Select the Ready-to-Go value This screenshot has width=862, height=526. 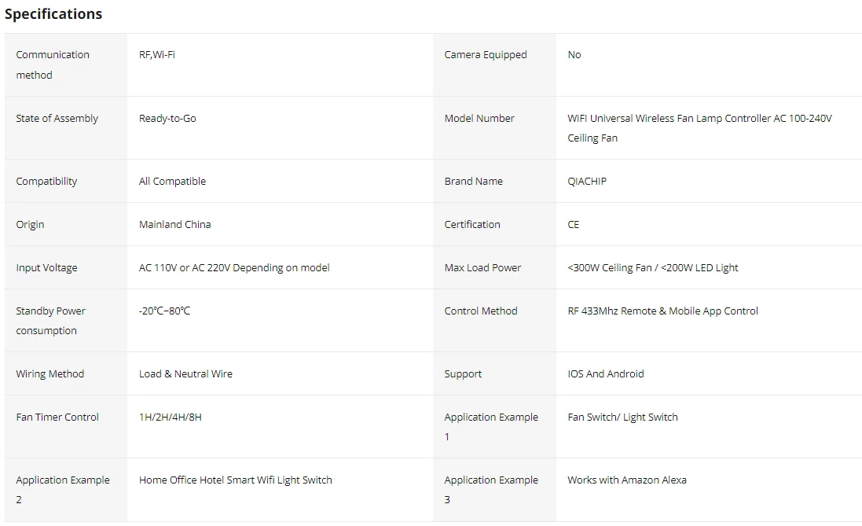tap(167, 118)
